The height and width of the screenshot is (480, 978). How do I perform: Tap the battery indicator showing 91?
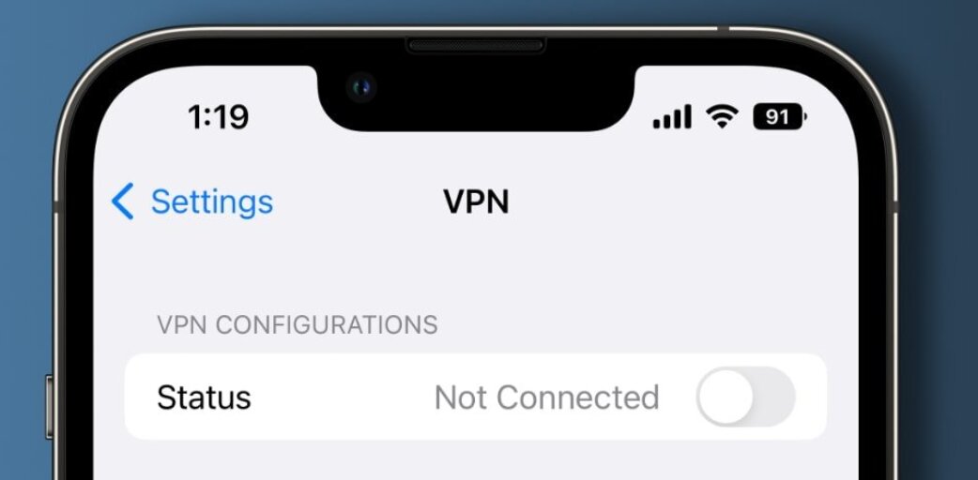780,116
